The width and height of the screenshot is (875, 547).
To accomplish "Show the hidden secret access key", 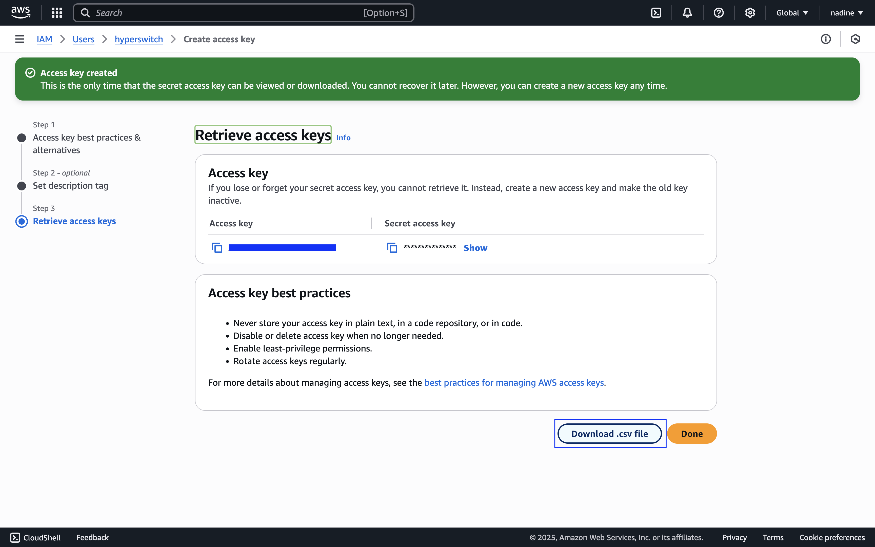I will pos(475,248).
